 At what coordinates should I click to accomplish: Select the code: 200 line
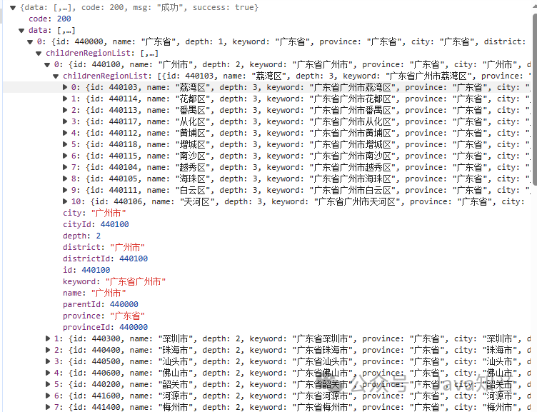coord(50,19)
